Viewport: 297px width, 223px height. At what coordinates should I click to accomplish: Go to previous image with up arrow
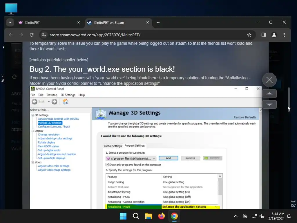[x=269, y=94]
